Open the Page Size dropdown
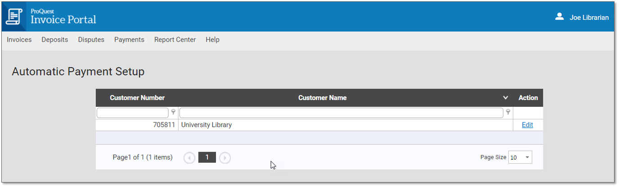Viewport: 619px width, 187px height. pos(520,157)
